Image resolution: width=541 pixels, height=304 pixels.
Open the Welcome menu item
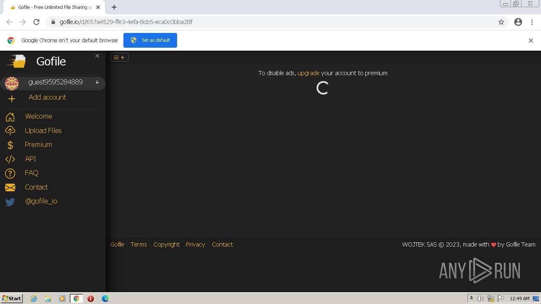point(38,116)
